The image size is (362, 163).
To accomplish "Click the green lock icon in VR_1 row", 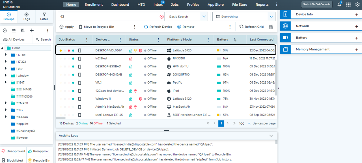I will (131, 83).
